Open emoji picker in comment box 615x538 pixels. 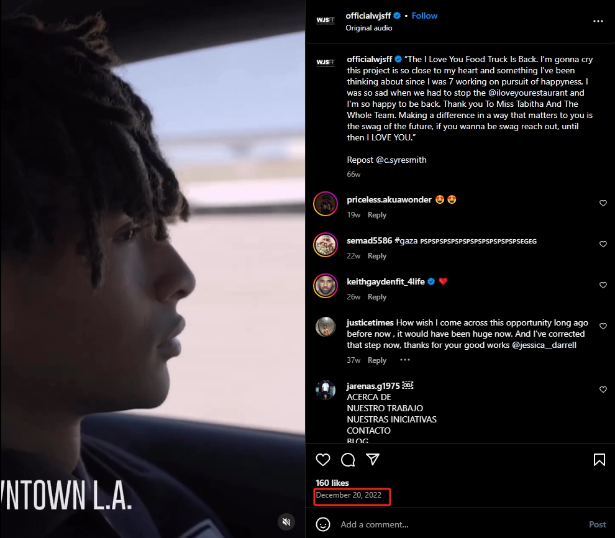[323, 524]
